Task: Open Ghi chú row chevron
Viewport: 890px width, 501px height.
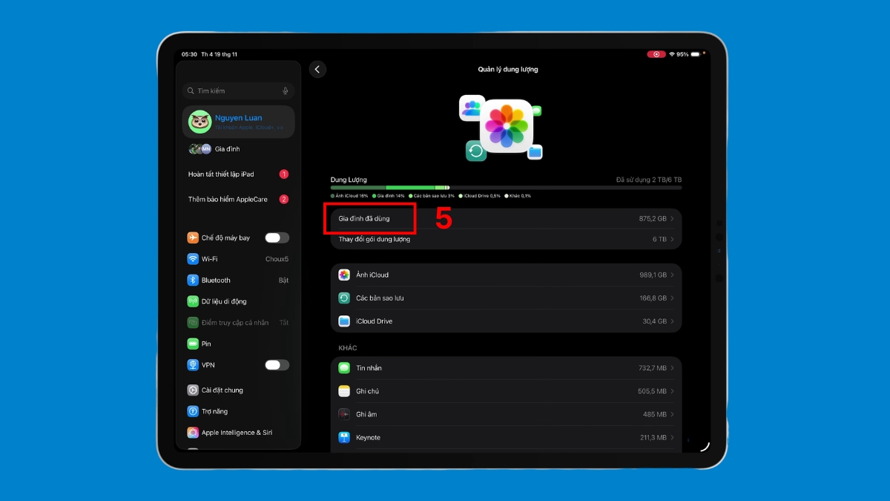Action: [x=672, y=391]
